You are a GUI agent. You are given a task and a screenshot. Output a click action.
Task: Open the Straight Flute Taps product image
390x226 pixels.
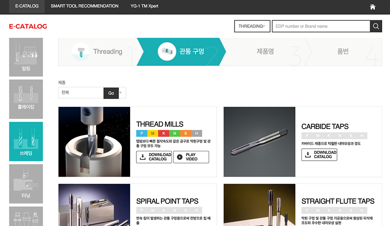[259, 205]
